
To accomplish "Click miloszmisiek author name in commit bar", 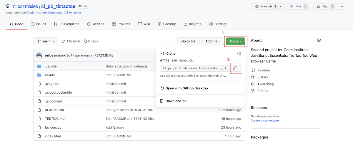I will coord(55,55).
